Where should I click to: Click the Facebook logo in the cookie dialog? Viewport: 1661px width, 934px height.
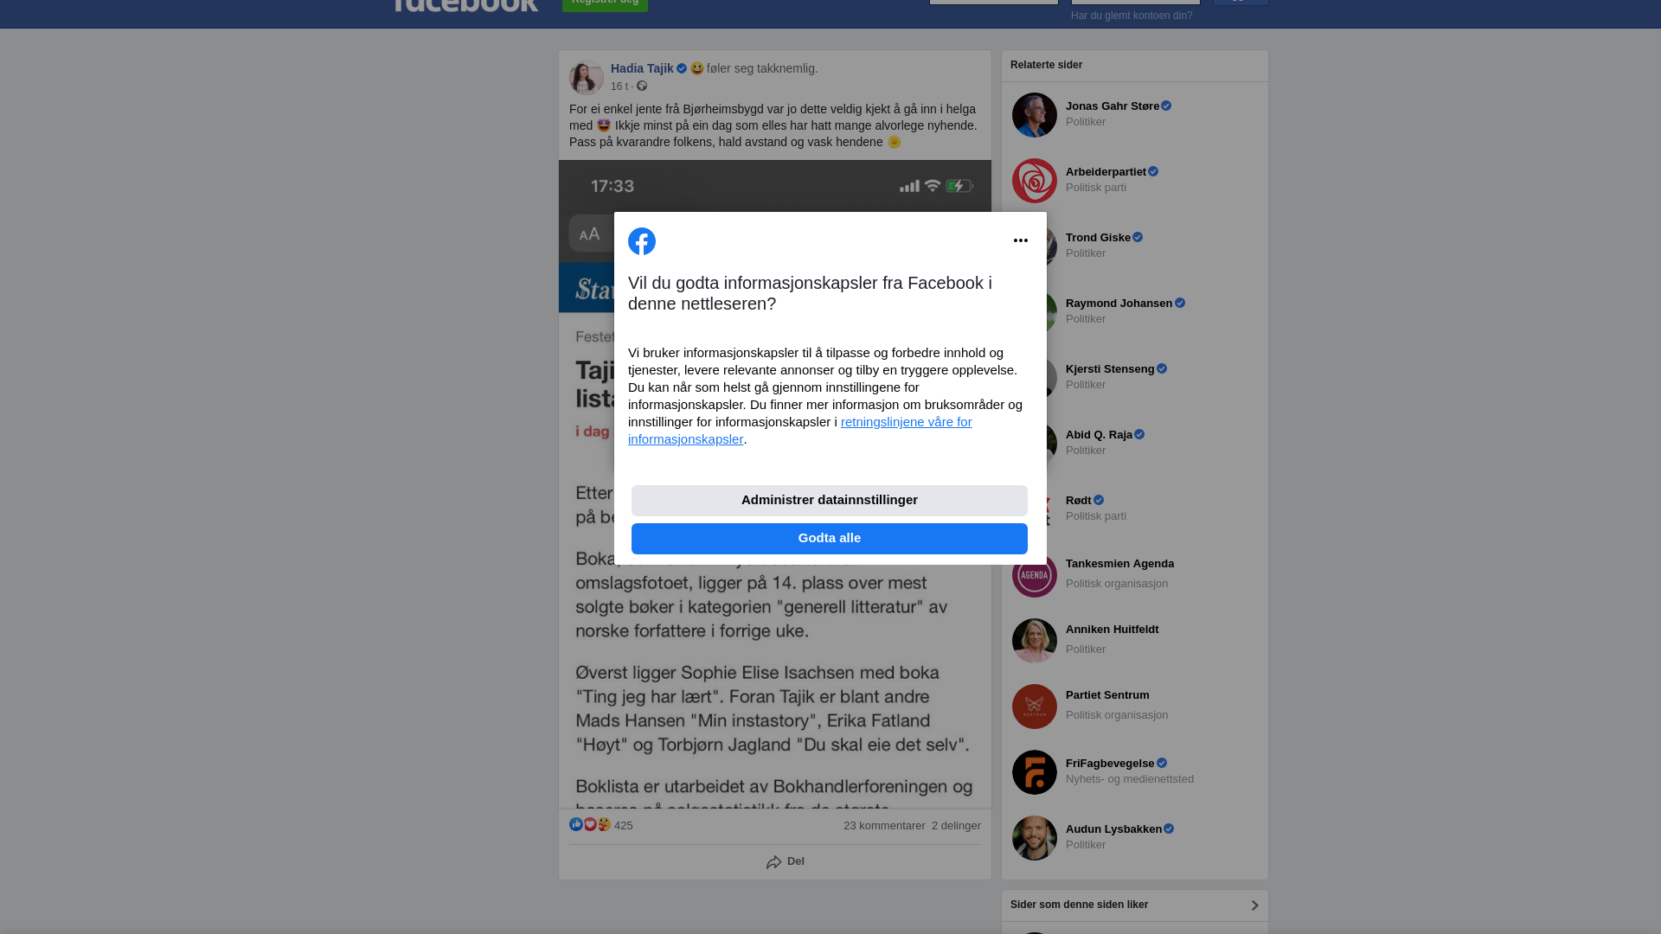pos(642,241)
